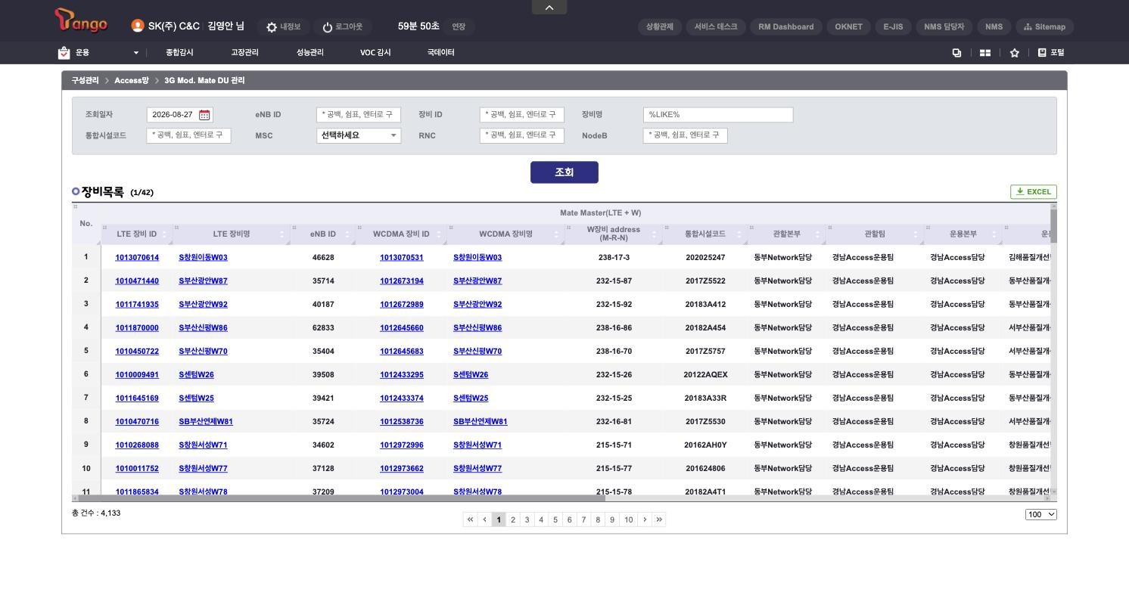Open 내정보 gear settings
1129x614 pixels.
(x=283, y=26)
